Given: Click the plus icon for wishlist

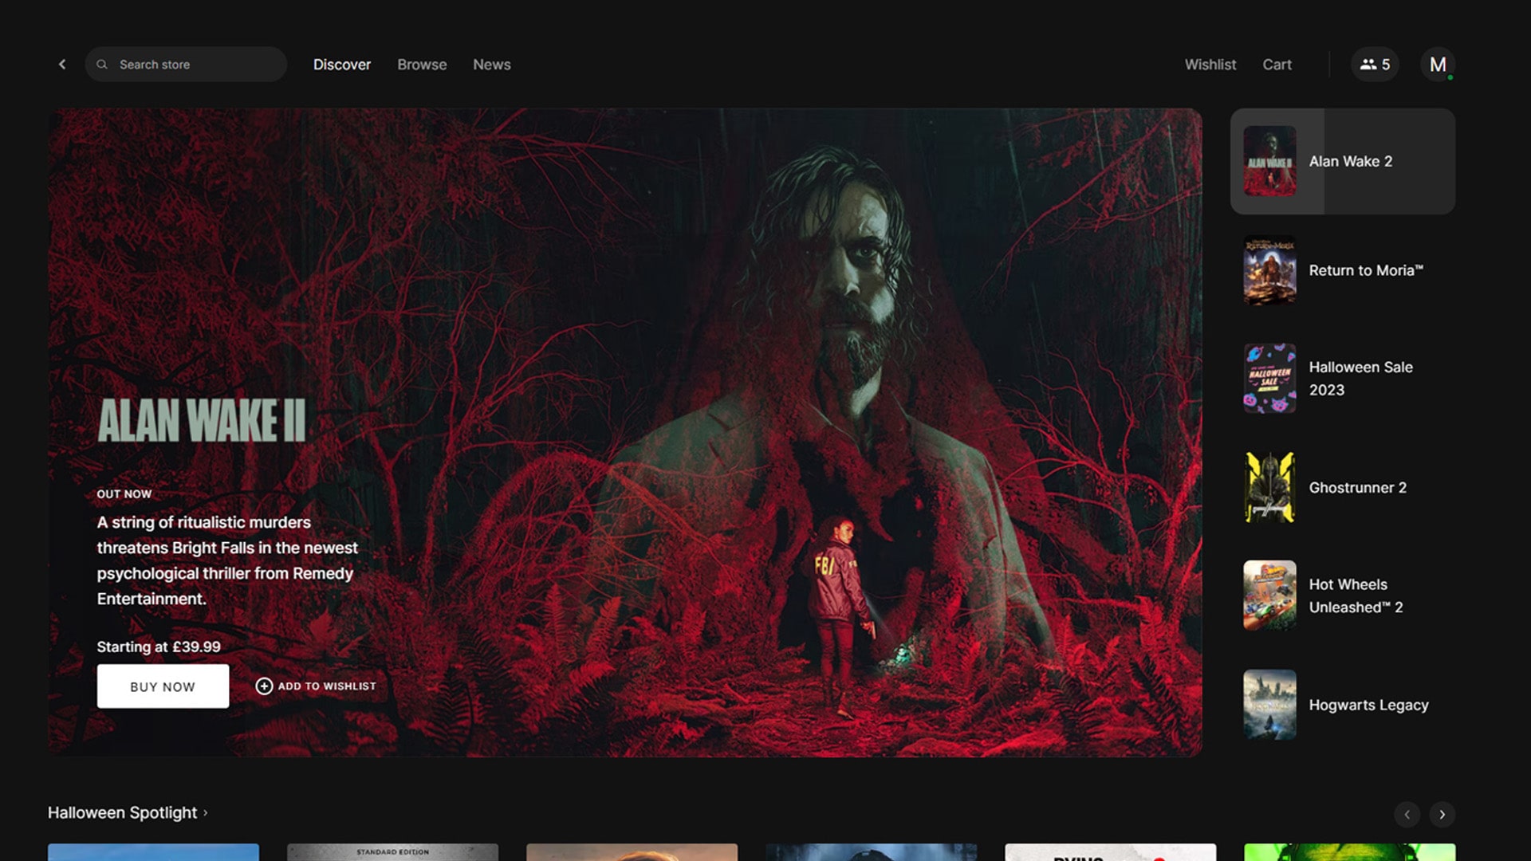Looking at the screenshot, I should pos(264,686).
